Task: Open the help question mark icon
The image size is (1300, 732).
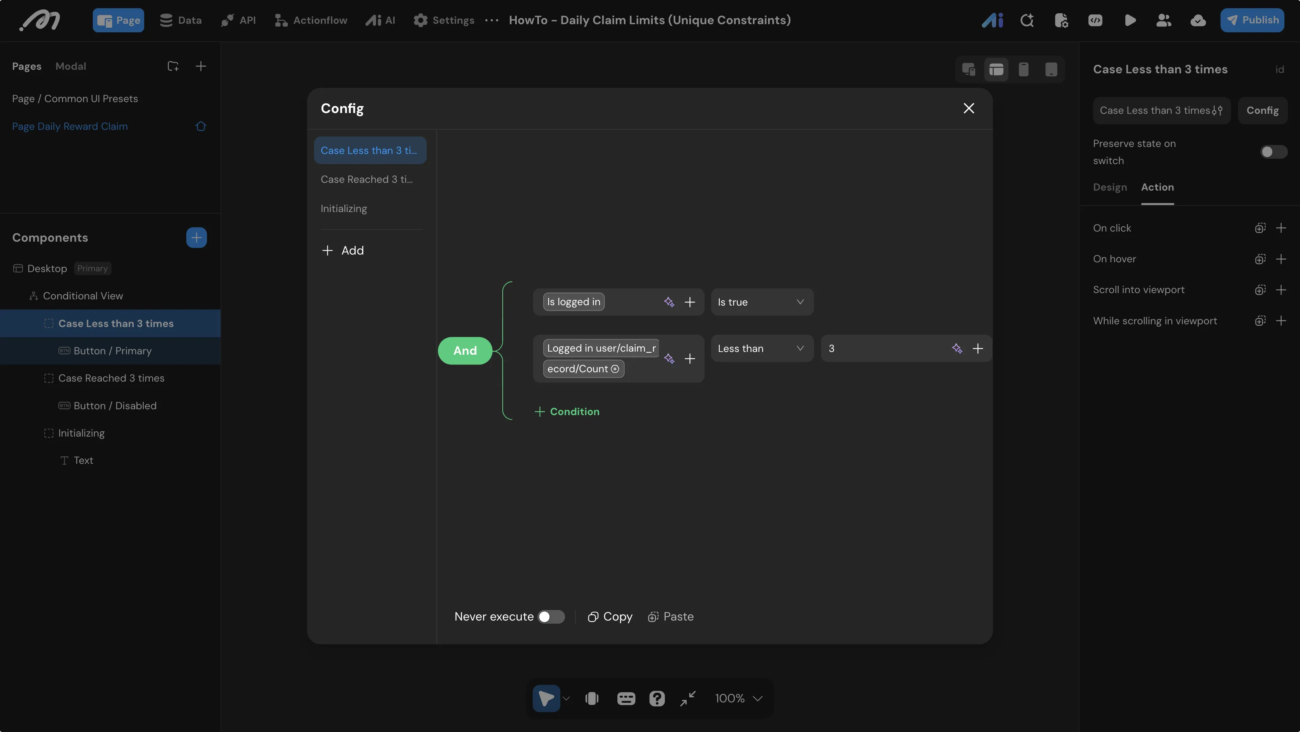Action: coord(657,698)
